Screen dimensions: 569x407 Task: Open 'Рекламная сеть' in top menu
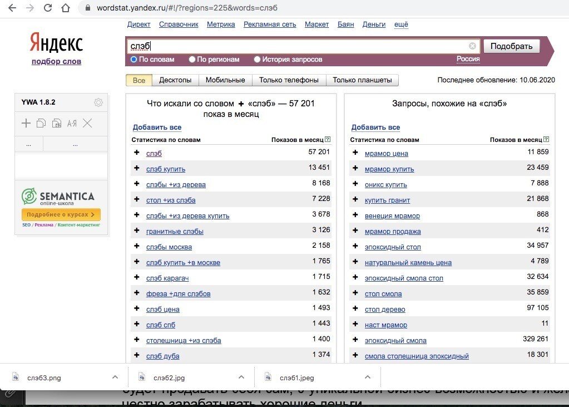[x=270, y=24]
